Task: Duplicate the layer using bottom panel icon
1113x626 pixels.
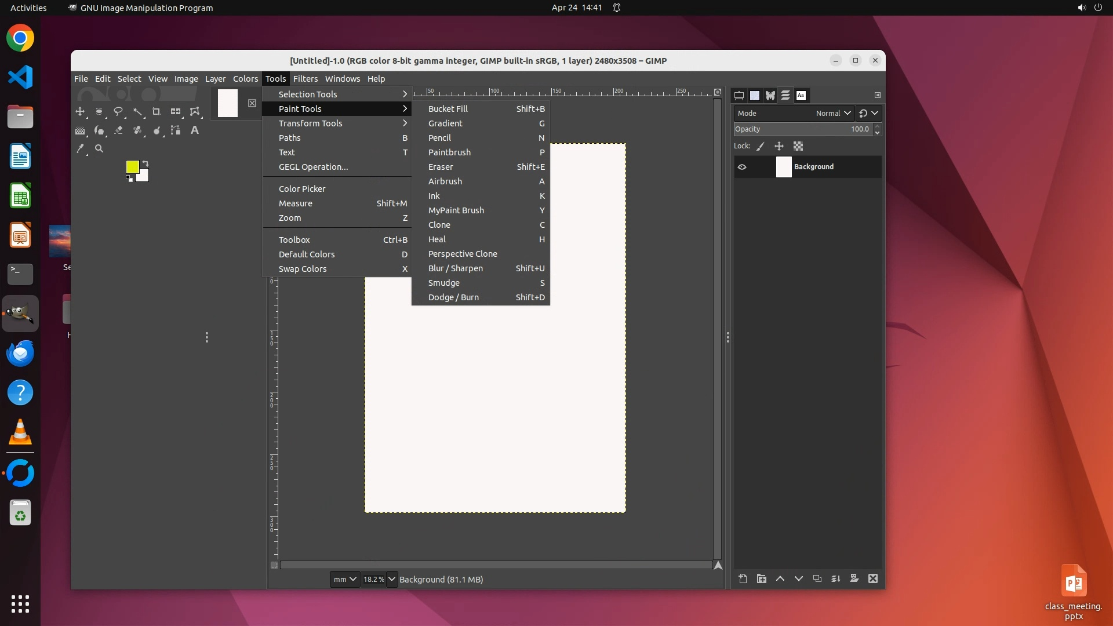Action: click(817, 578)
